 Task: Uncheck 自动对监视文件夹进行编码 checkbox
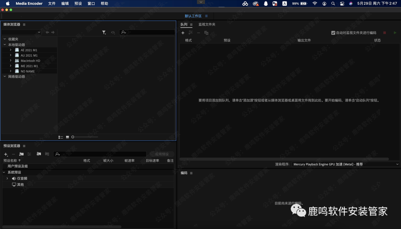(333, 33)
